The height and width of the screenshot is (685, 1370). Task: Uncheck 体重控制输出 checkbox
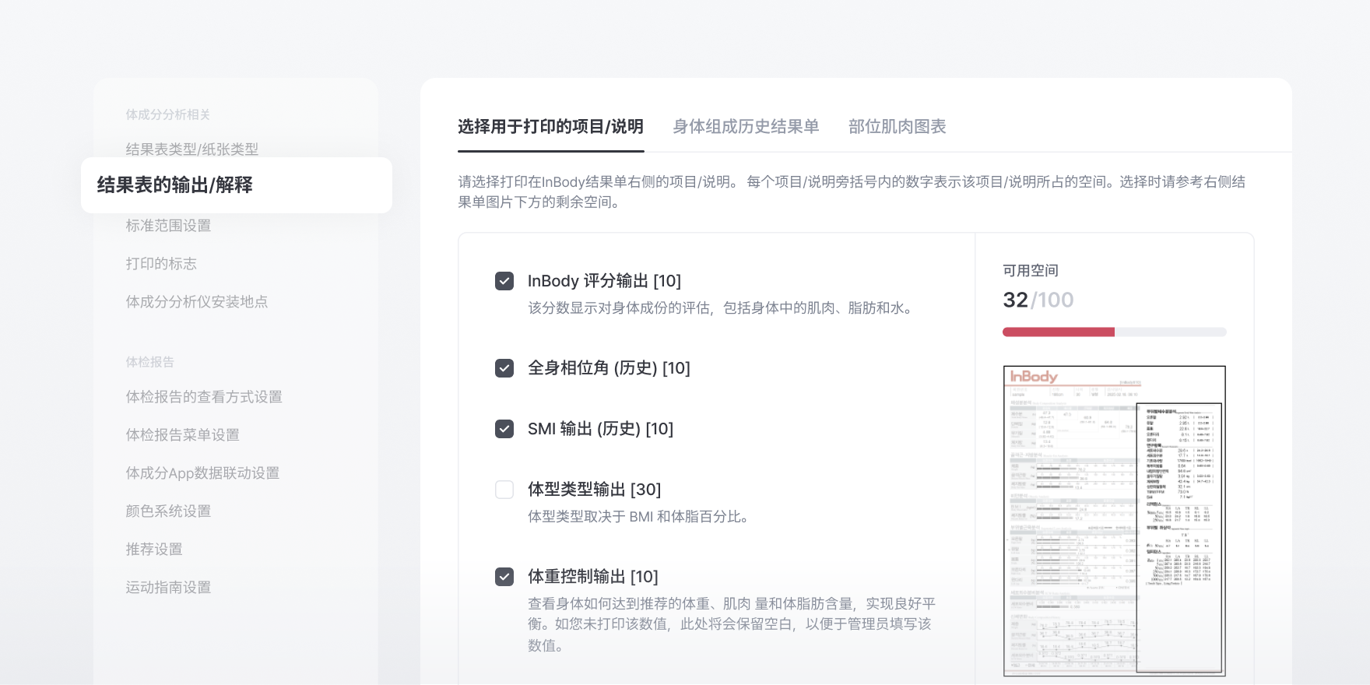coord(504,577)
